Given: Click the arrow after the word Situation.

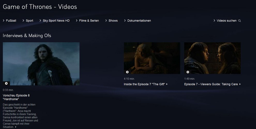Looking at the screenshot, I should click(x=16, y=127).
